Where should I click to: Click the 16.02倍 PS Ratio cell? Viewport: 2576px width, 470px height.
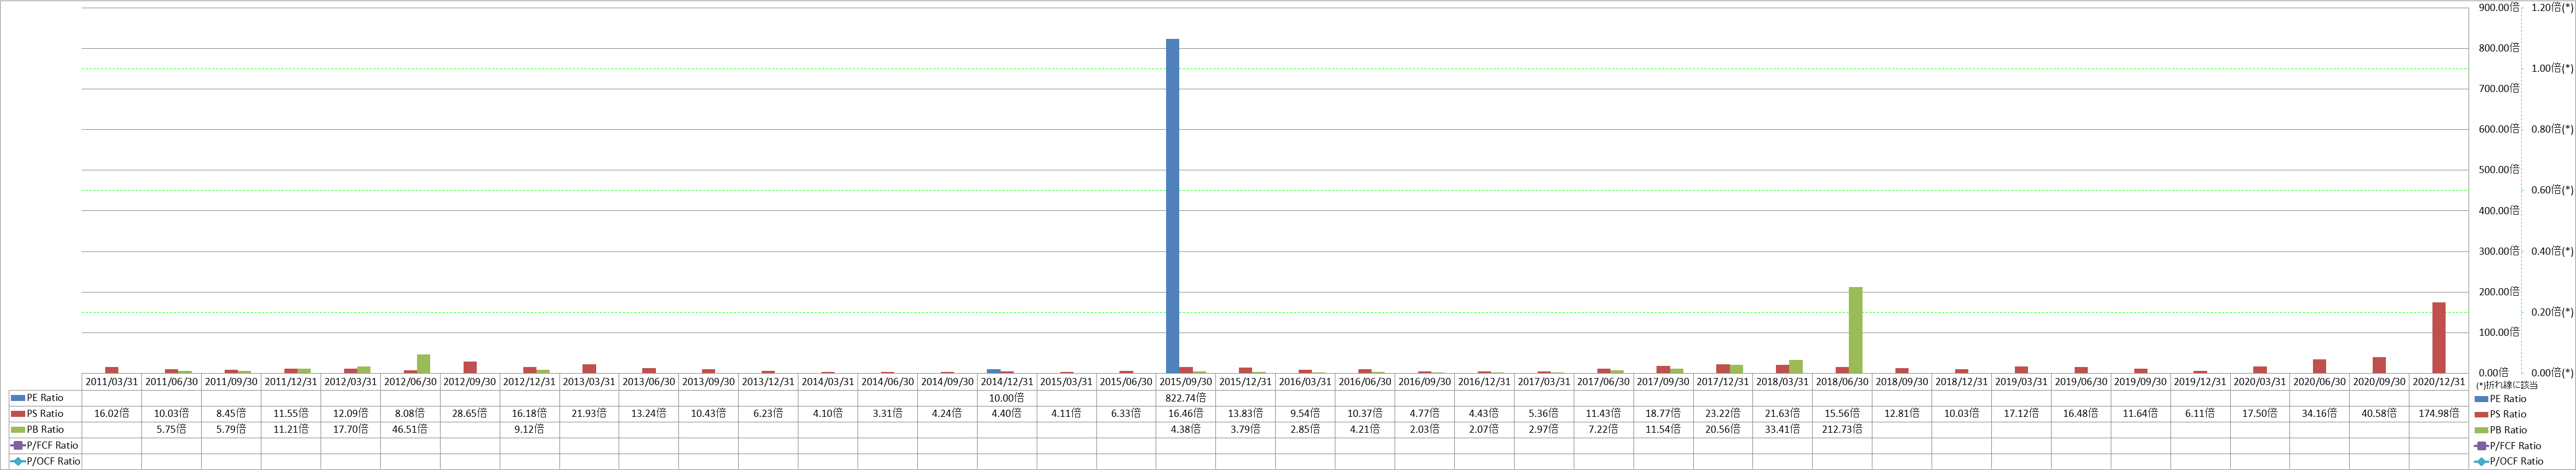click(111, 414)
